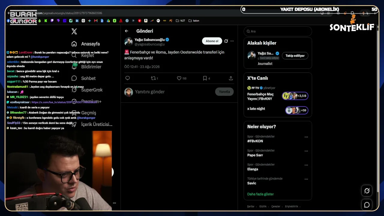Open Sohbet from the X sidebar
This screenshot has width=384, height=216.
(83, 78)
